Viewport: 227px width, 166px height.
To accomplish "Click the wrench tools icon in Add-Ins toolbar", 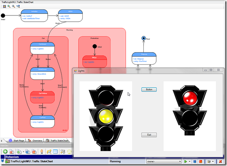I will [x=63, y=151].
